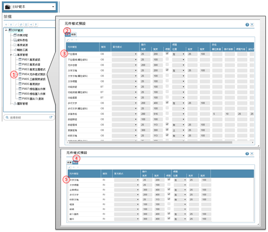Viewport: 268px width, 232px height.
Task: Click the 搜尋表單 search input field
Action: (x=29, y=118)
